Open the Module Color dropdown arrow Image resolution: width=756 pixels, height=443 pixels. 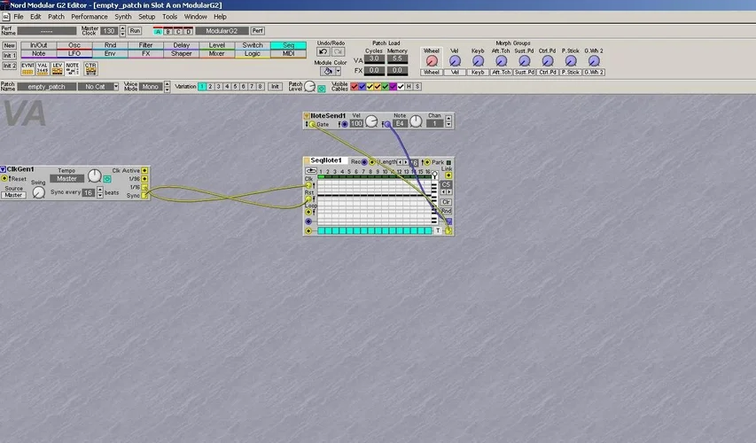337,71
